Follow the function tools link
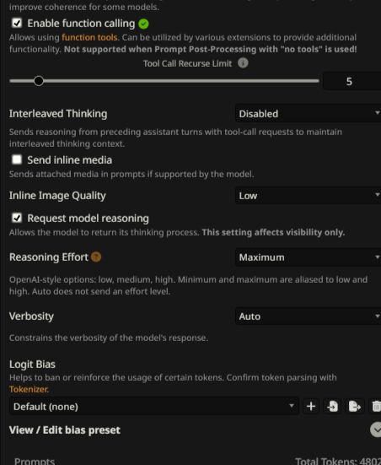This screenshot has width=381, height=465. tap(89, 37)
